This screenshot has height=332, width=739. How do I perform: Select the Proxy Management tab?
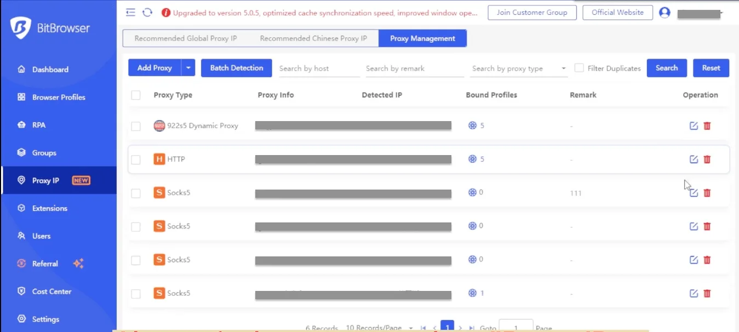point(422,38)
